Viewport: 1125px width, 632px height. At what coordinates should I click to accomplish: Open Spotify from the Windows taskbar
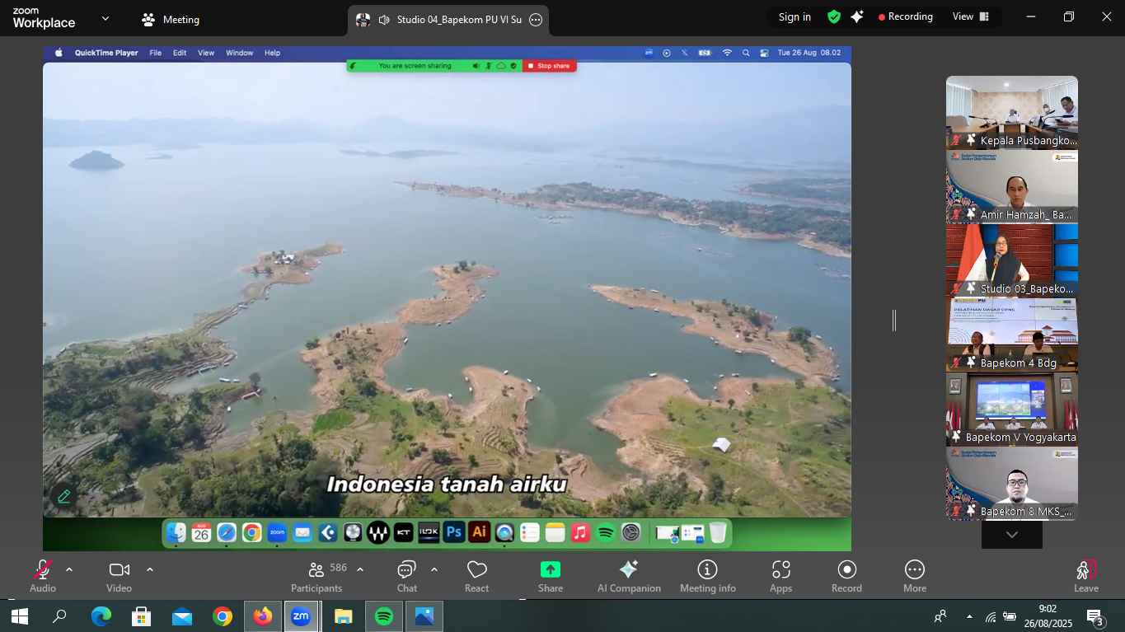tap(383, 616)
